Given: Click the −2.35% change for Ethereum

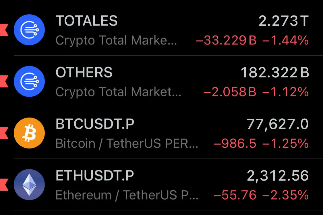Looking at the screenshot, I should click(285, 195).
